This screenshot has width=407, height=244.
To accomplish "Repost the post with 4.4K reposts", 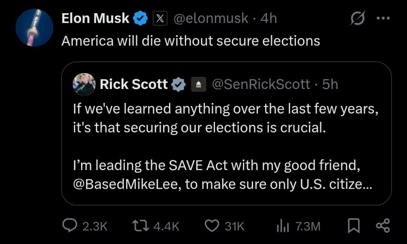I will coord(155,226).
